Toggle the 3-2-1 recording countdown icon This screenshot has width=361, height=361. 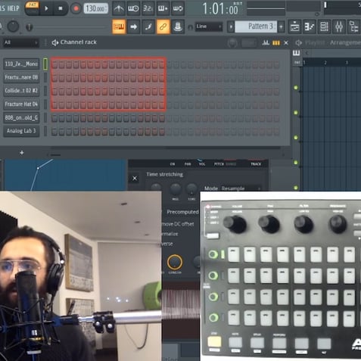pos(148,8)
